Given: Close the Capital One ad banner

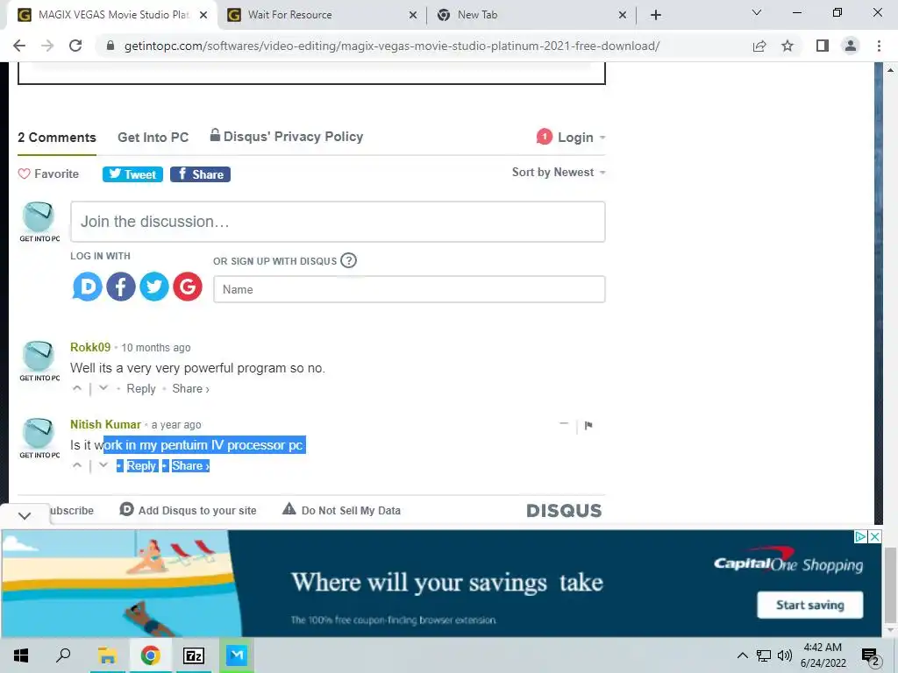Looking at the screenshot, I should [874, 537].
